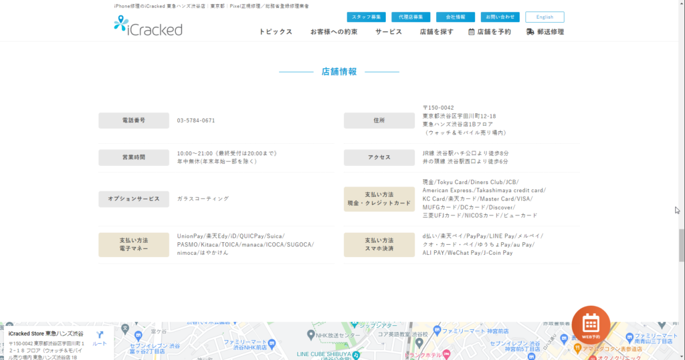
Task: Open the orange WEB予約 calendar button
Action: coord(591,325)
